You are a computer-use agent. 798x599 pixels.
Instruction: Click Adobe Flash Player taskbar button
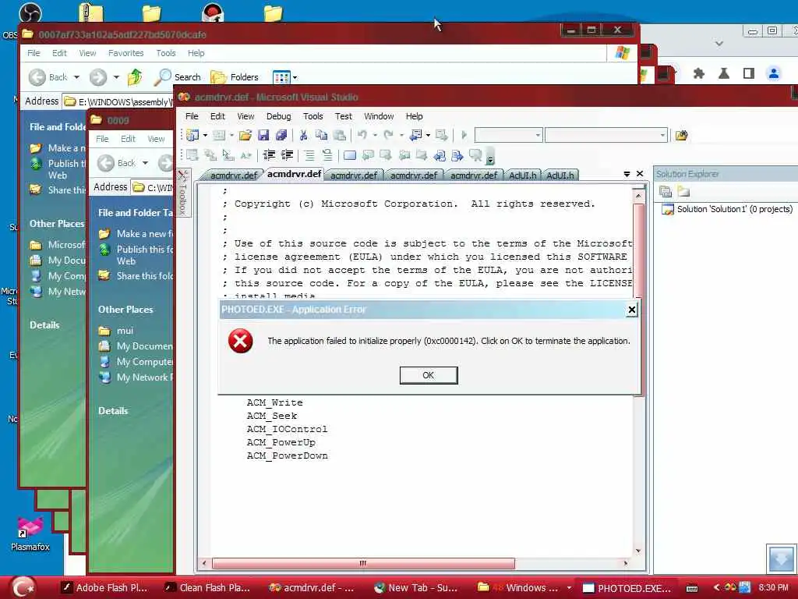pos(105,588)
